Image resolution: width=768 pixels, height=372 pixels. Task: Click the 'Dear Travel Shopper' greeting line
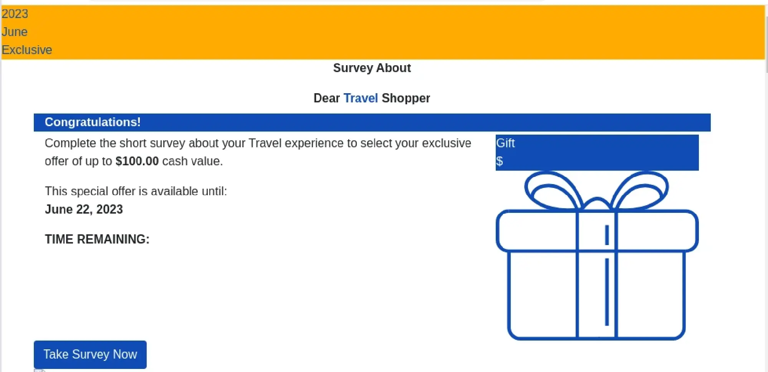point(372,98)
